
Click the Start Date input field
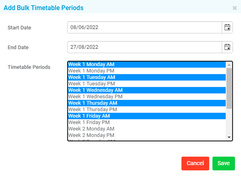[x=145, y=27]
